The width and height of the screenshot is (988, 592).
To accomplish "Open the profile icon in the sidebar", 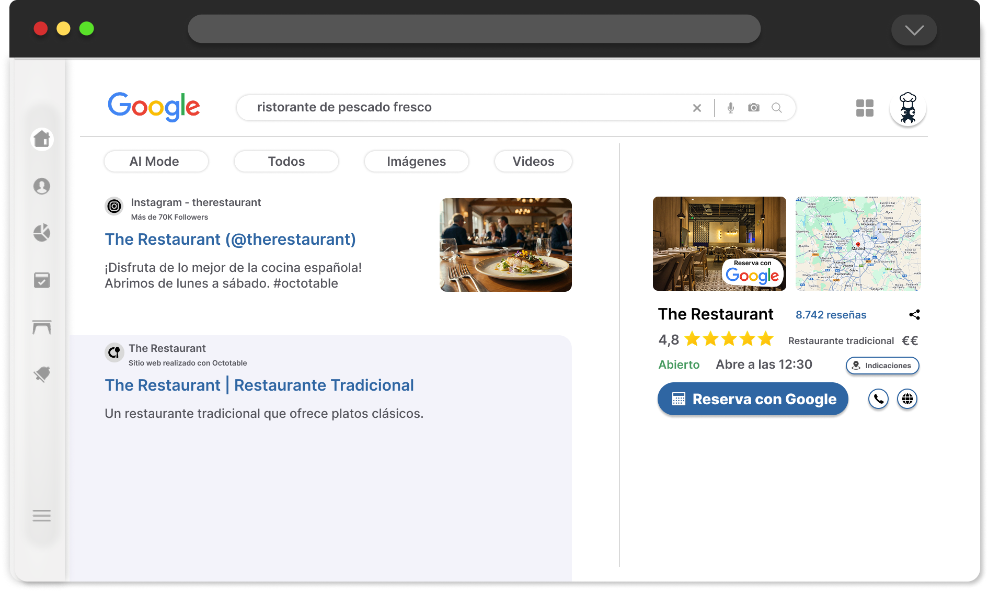I will 42,186.
